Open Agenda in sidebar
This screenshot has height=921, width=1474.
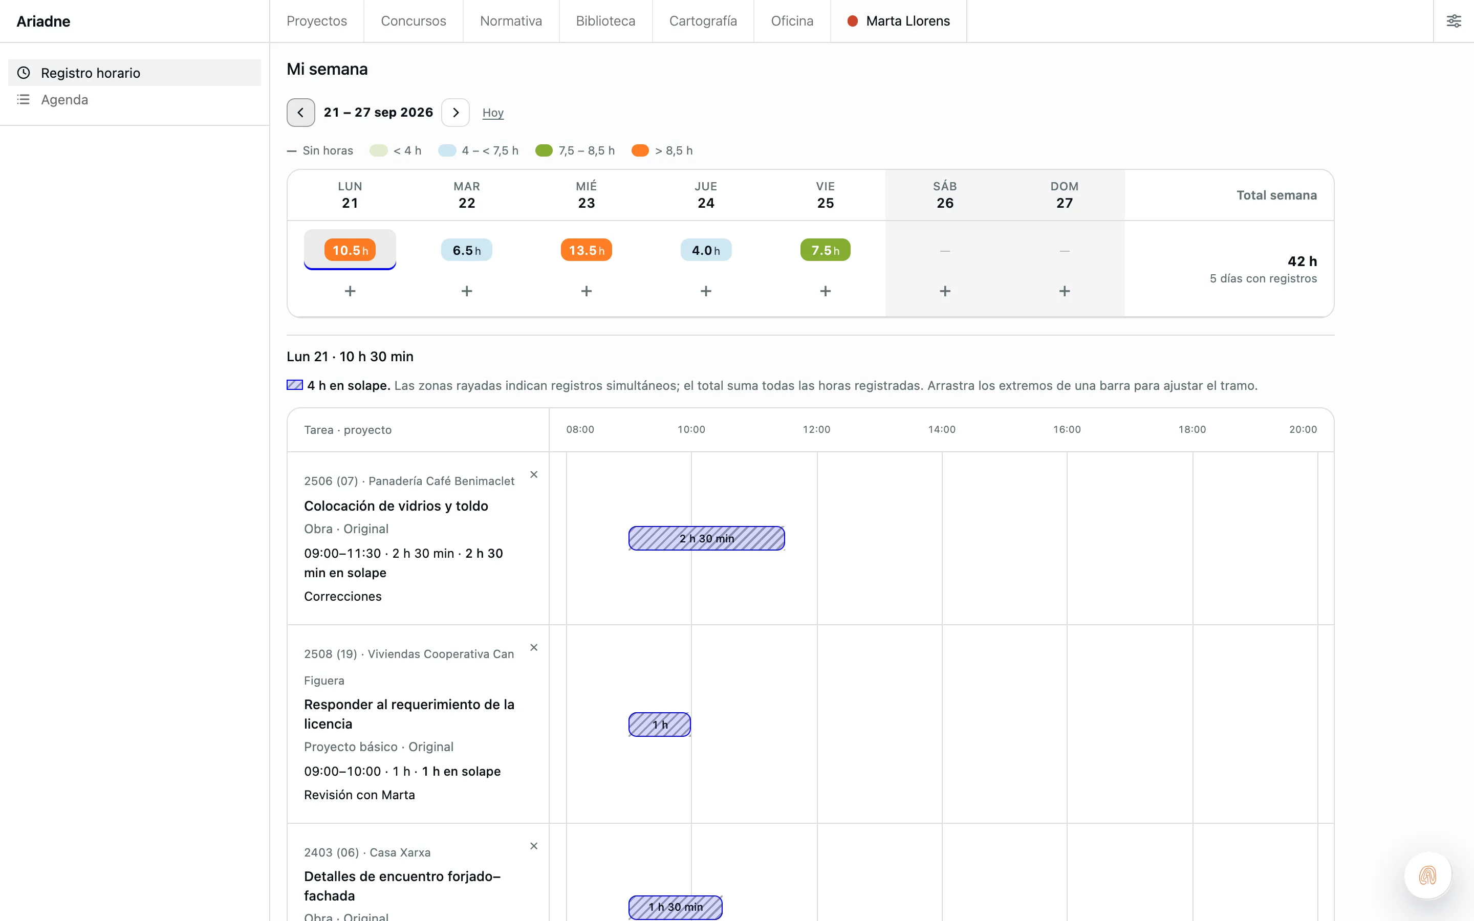pyautogui.click(x=135, y=99)
